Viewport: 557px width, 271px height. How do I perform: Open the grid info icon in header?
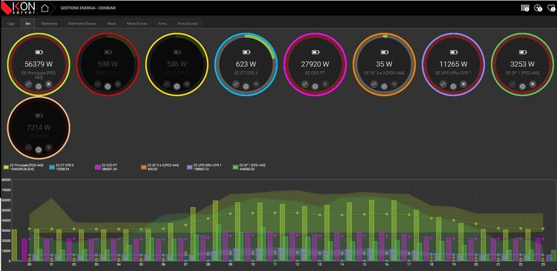pos(525,8)
